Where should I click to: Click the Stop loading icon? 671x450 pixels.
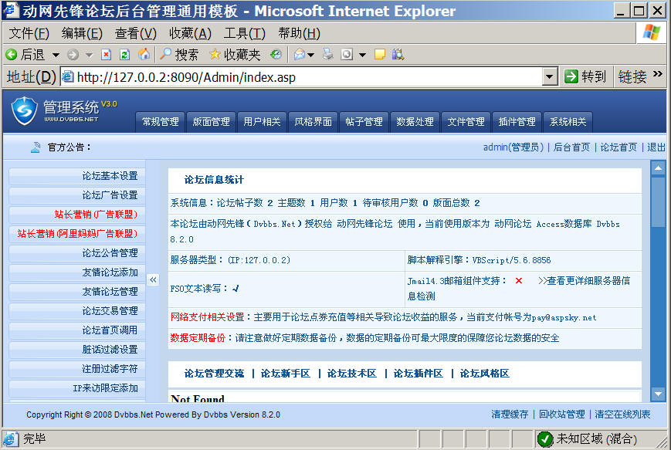[x=106, y=54]
